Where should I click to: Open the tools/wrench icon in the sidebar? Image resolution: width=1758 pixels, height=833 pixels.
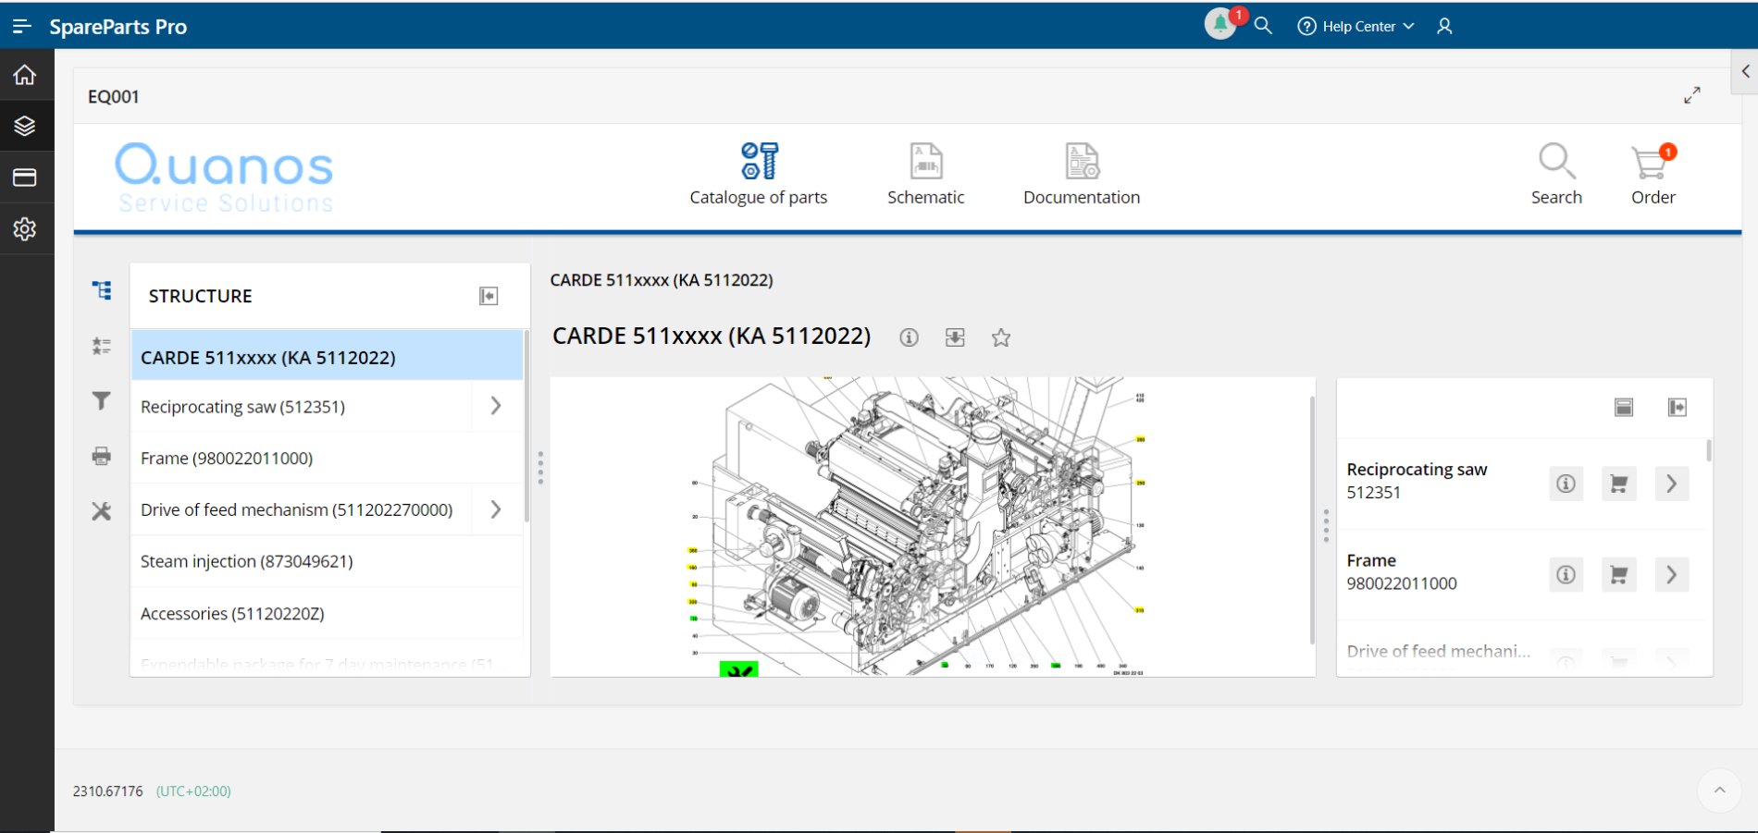tap(101, 511)
